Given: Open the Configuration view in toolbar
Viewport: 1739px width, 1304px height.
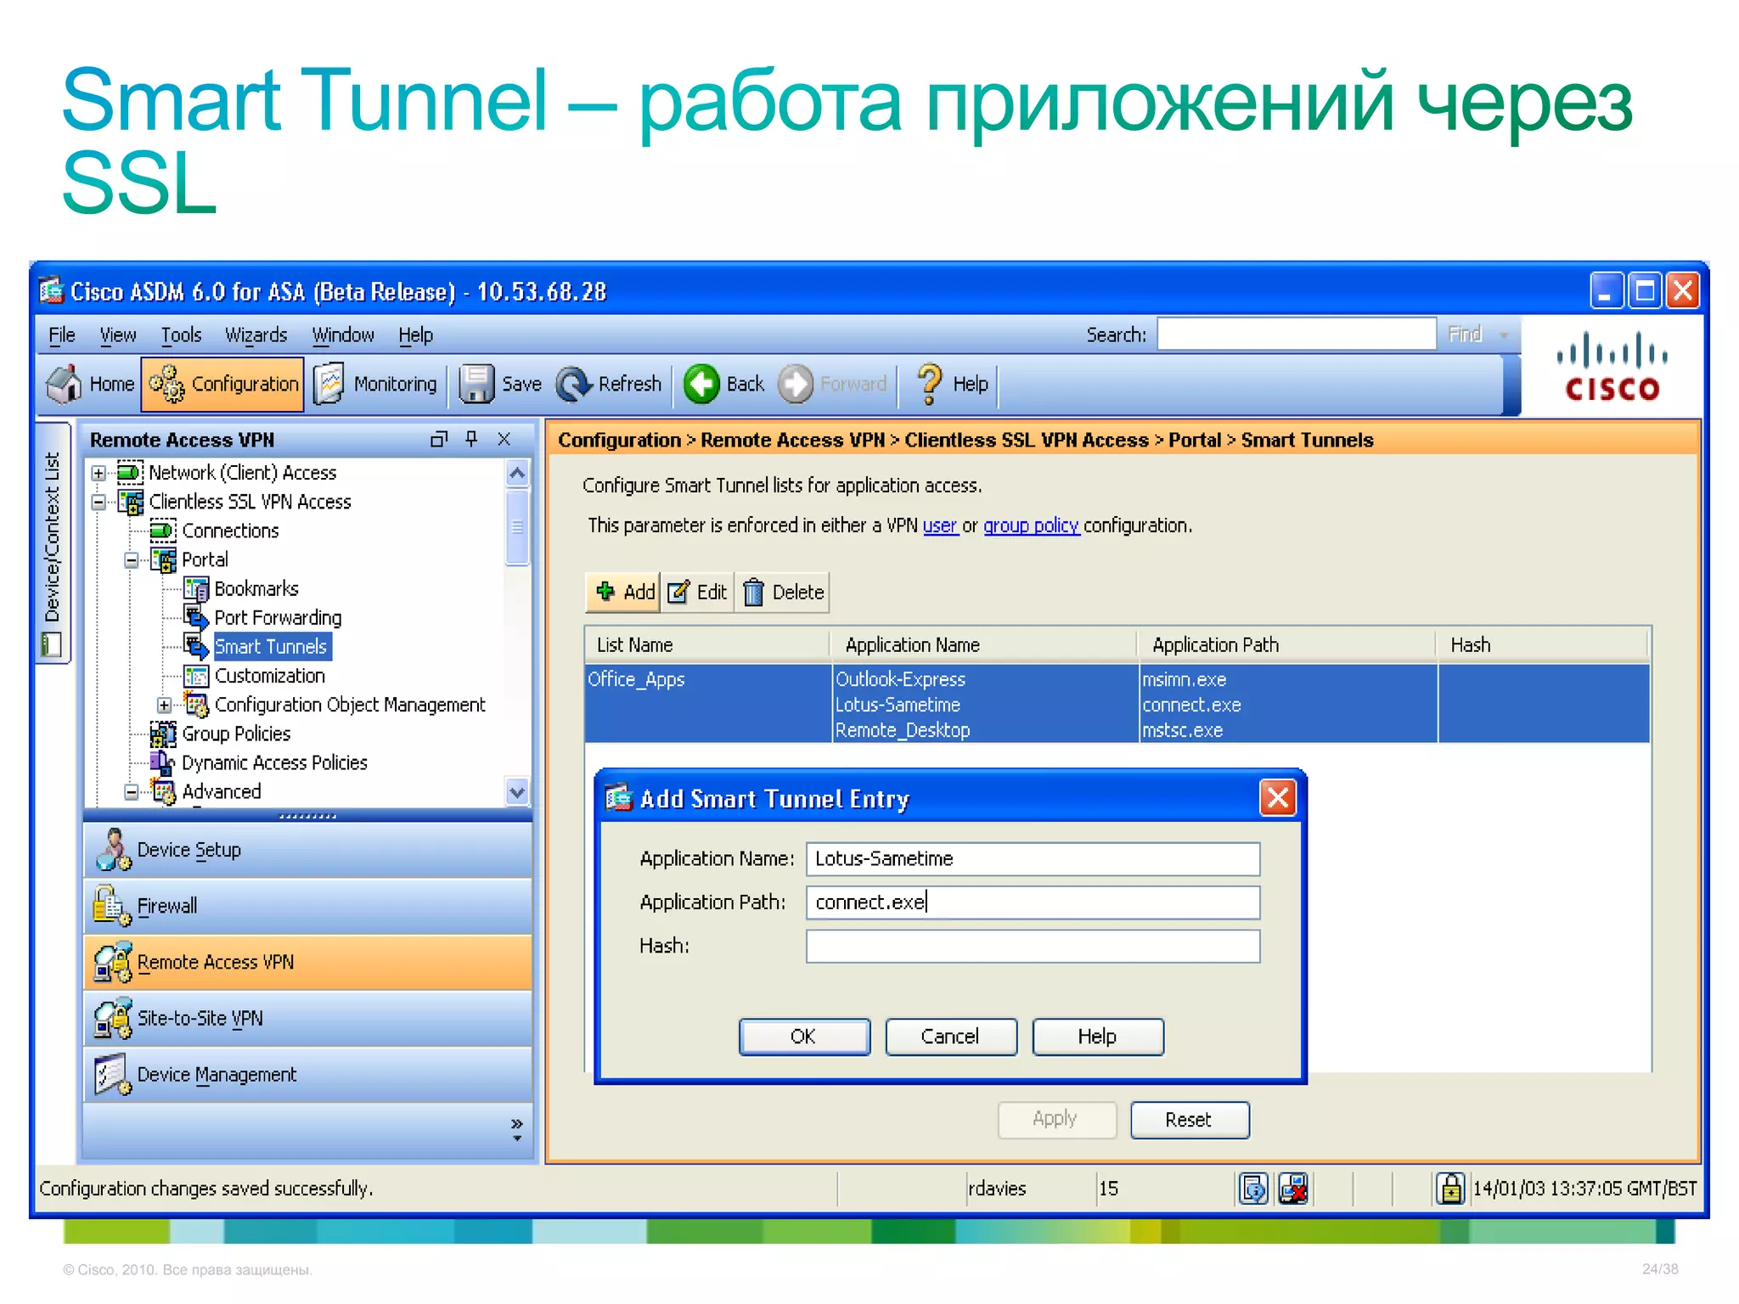Looking at the screenshot, I should coord(223,385).
